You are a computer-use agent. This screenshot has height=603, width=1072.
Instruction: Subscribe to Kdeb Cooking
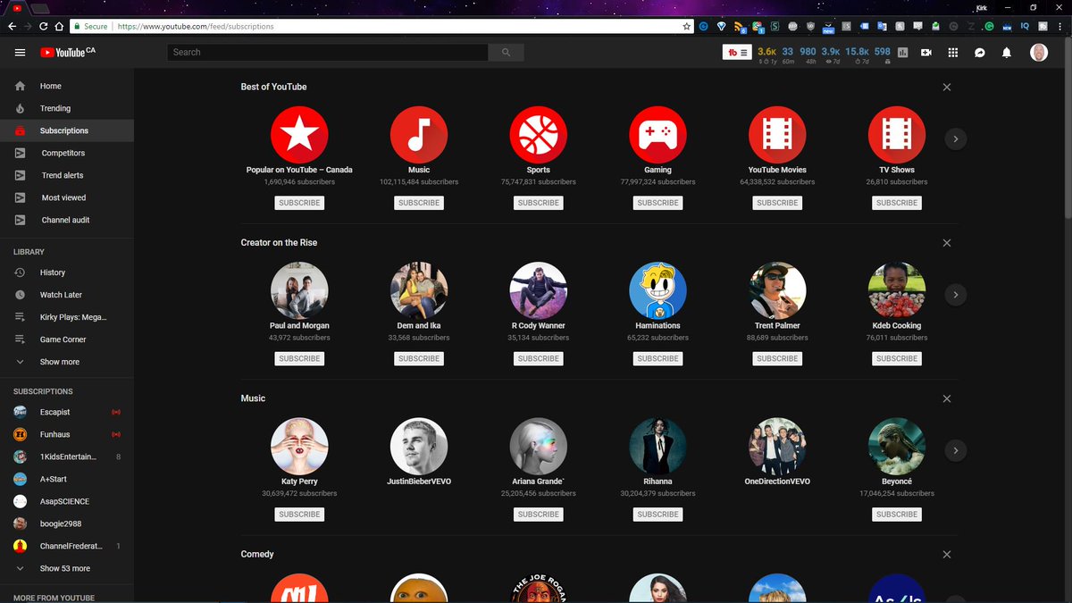pyautogui.click(x=897, y=358)
